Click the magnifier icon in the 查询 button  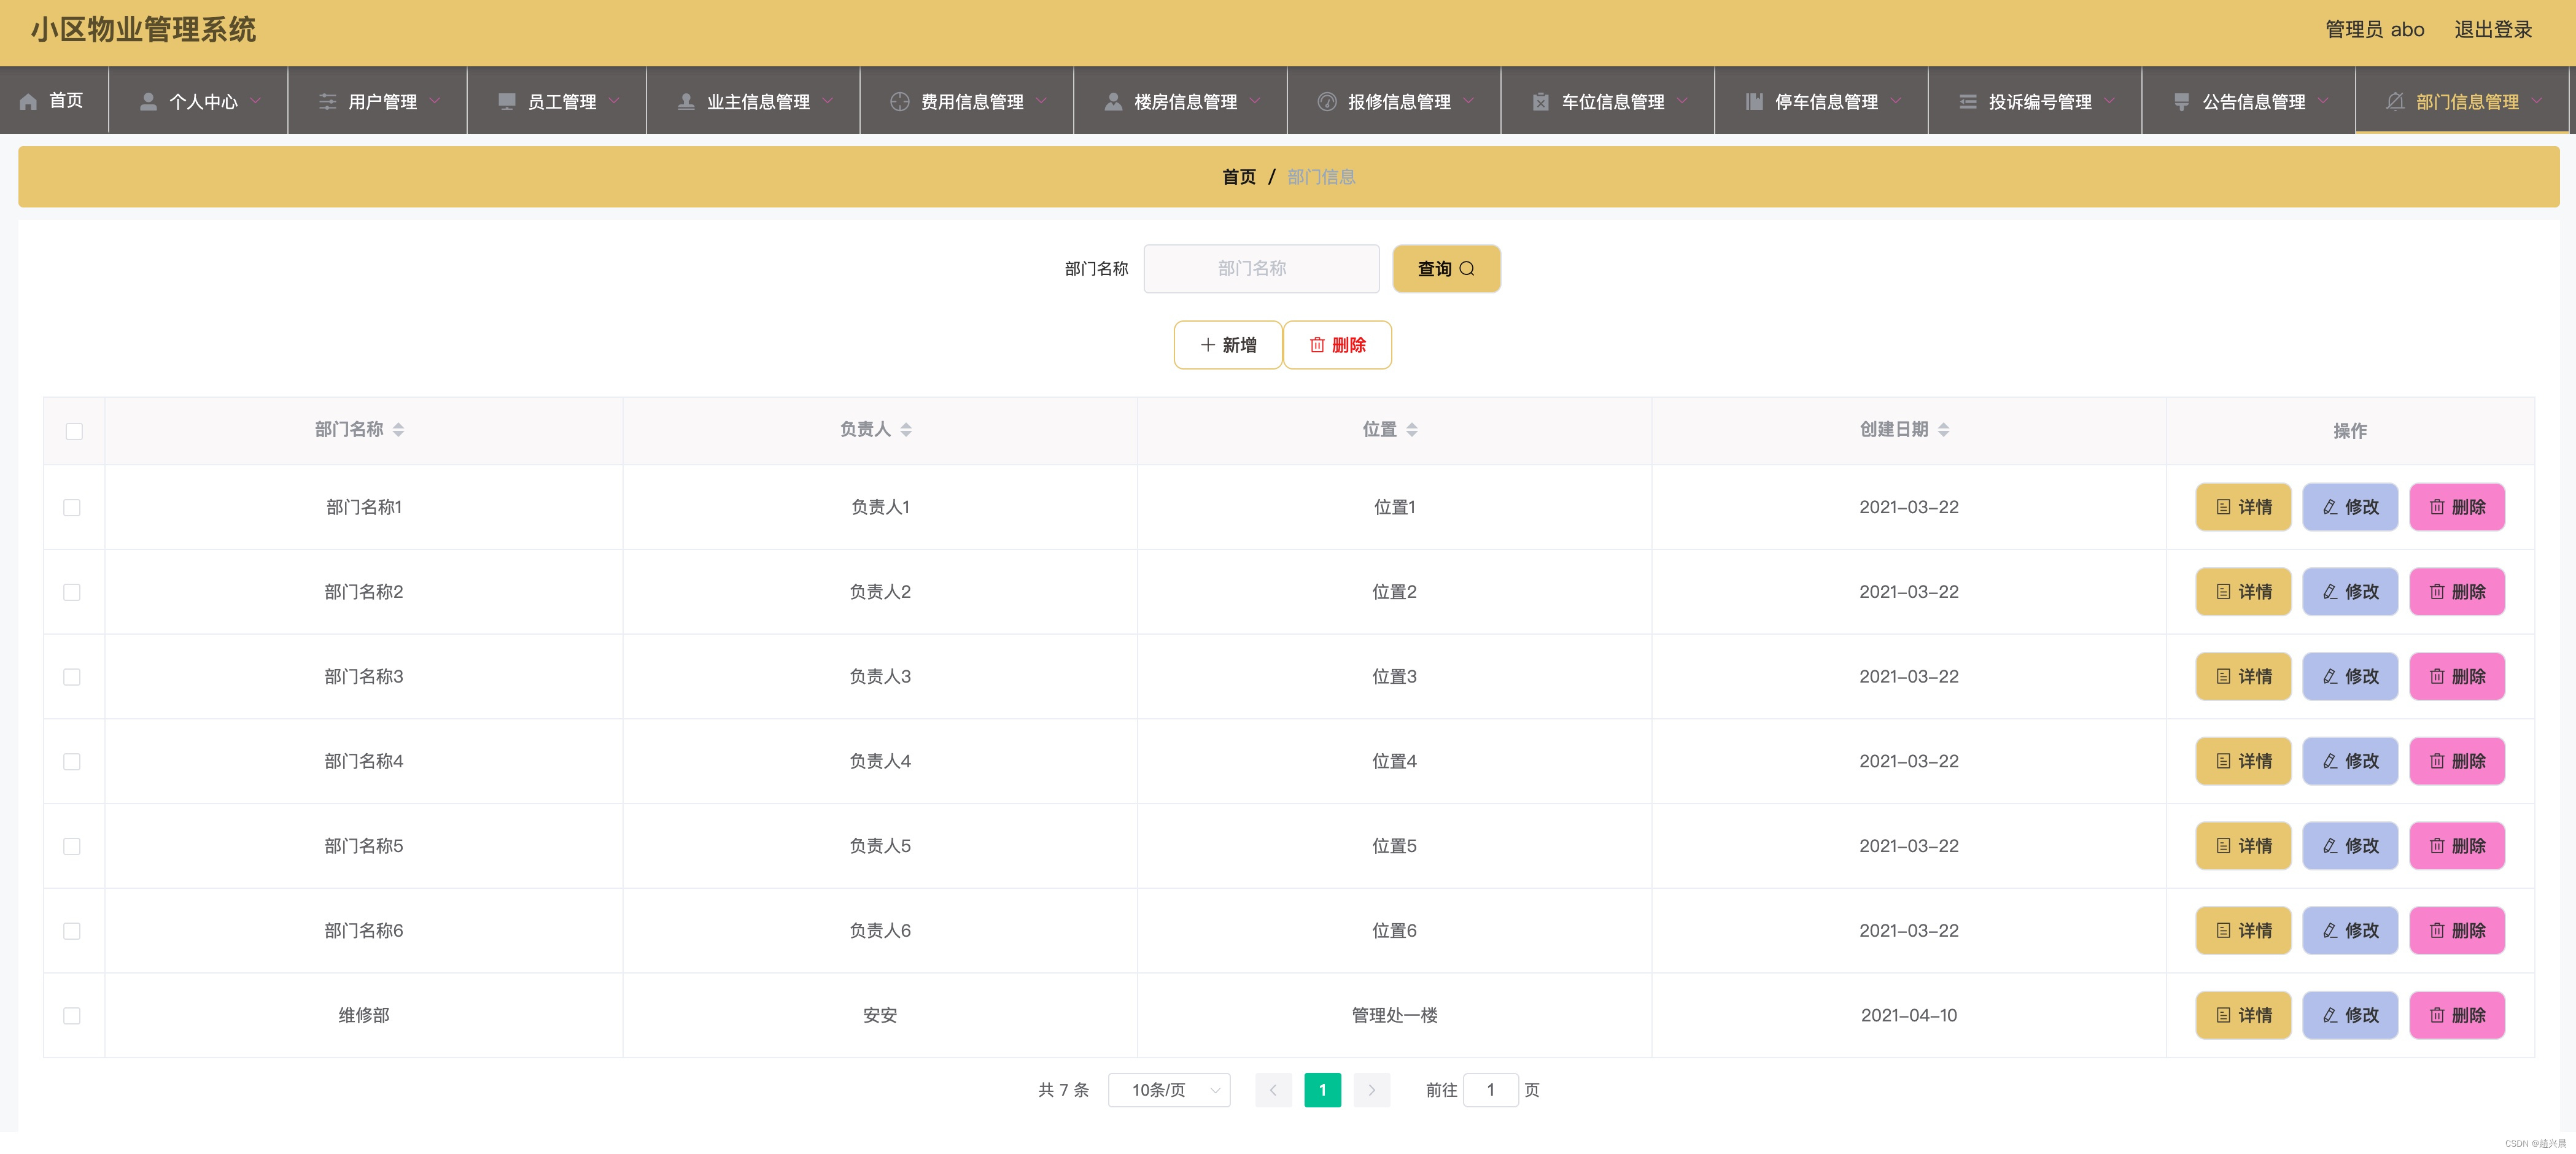1467,269
